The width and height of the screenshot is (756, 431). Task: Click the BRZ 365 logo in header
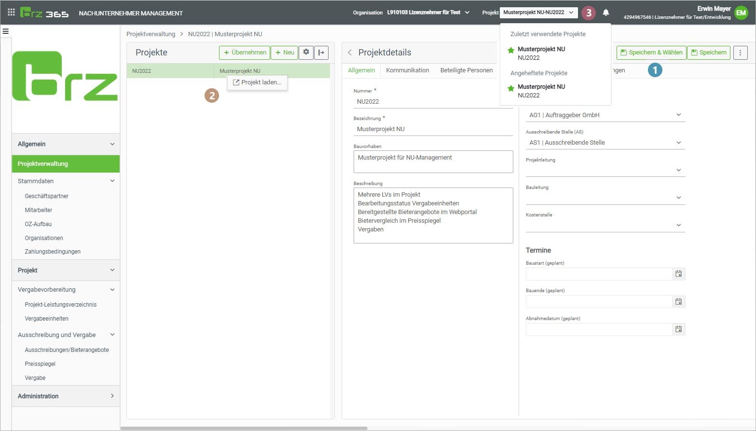click(x=44, y=13)
